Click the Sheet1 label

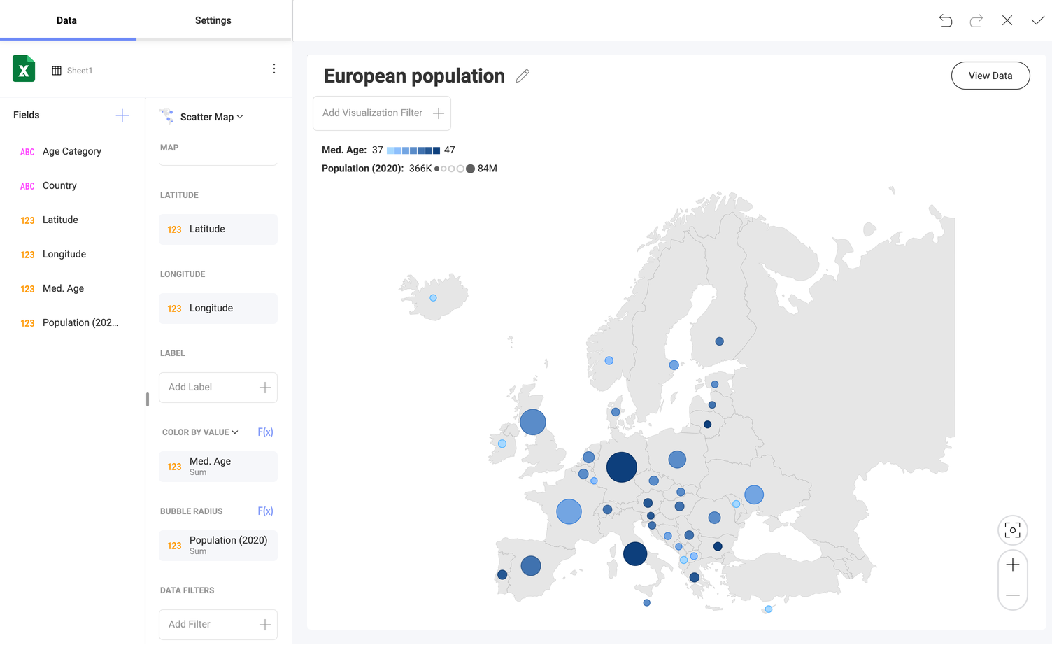(80, 71)
